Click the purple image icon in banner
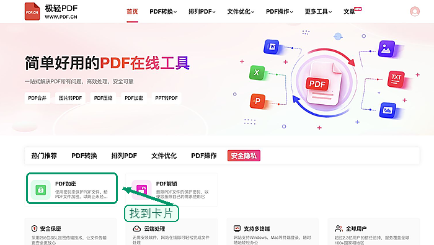 tap(386, 49)
